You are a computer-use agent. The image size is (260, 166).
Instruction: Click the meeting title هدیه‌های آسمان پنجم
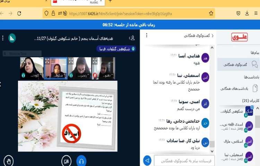(73, 38)
